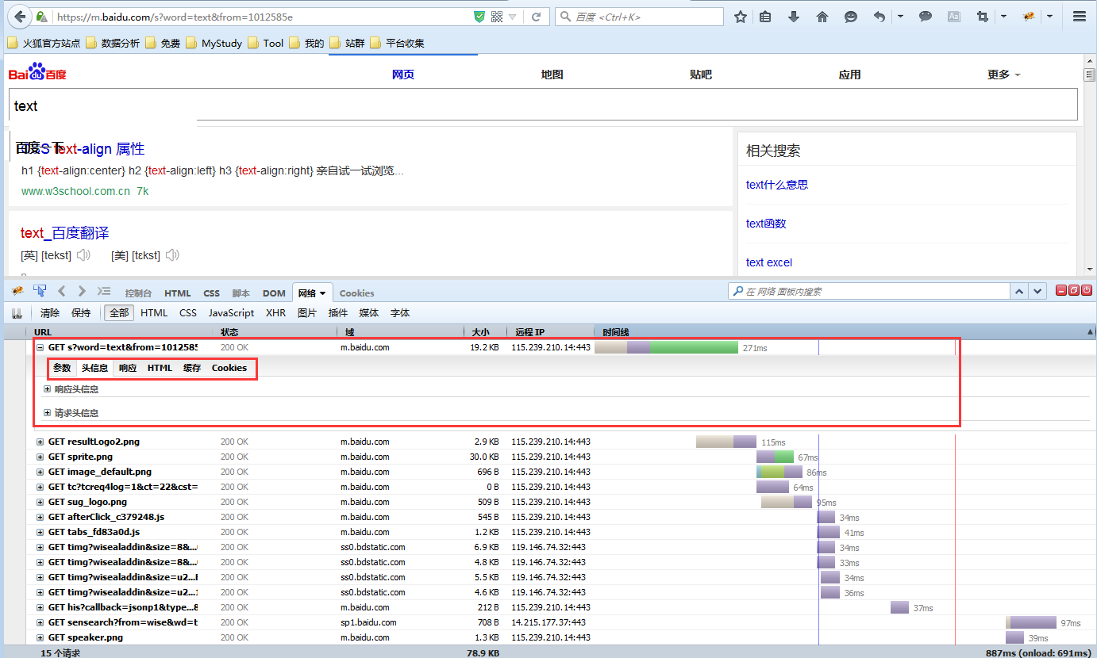Image resolution: width=1097 pixels, height=658 pixels.
Task: Click the Firebug search-previous up arrow
Action: [x=1020, y=292]
